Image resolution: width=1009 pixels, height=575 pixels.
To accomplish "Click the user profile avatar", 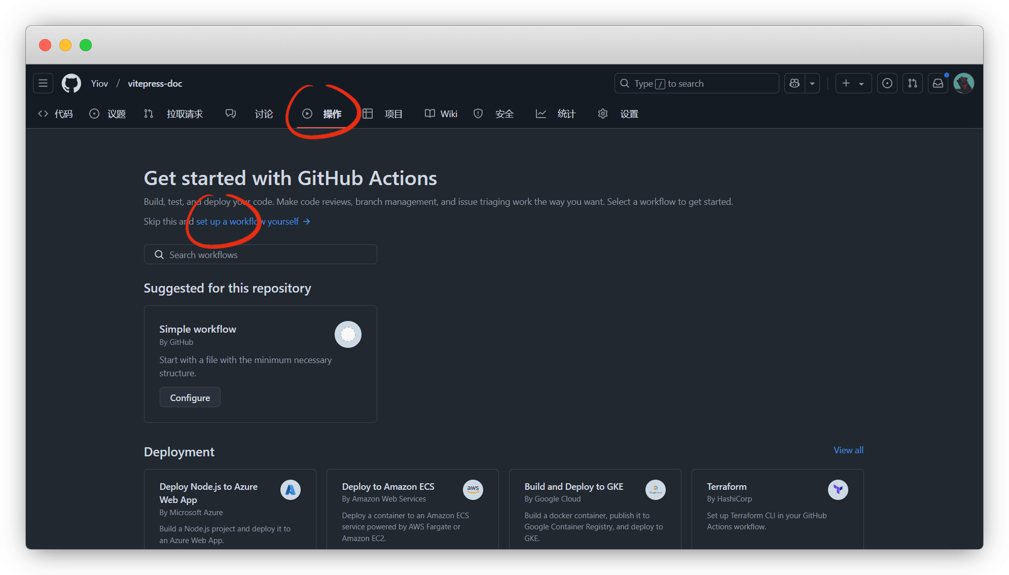I will click(x=963, y=83).
